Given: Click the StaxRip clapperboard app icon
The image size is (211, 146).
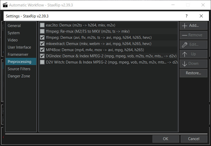Looking at the screenshot, I should (5, 5).
